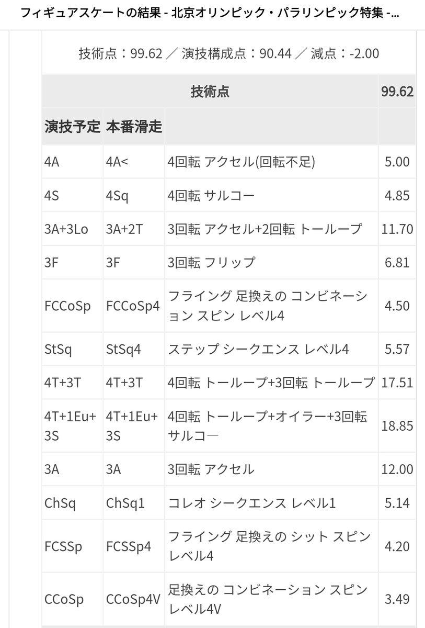Select the planned 4T+1Eu+3S cell

tap(71, 426)
